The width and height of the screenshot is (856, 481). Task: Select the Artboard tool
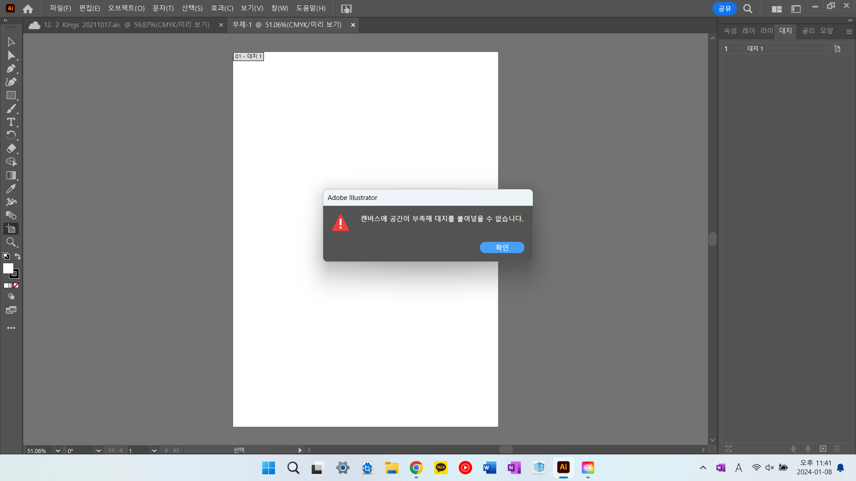(x=11, y=229)
